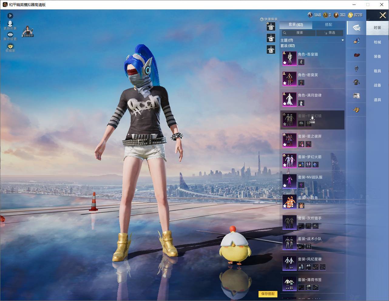Select the hat category icon in sidebar

point(357,55)
